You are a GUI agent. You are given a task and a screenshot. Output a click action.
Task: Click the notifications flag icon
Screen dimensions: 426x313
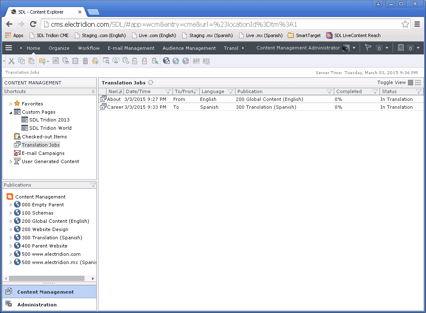click(x=368, y=48)
